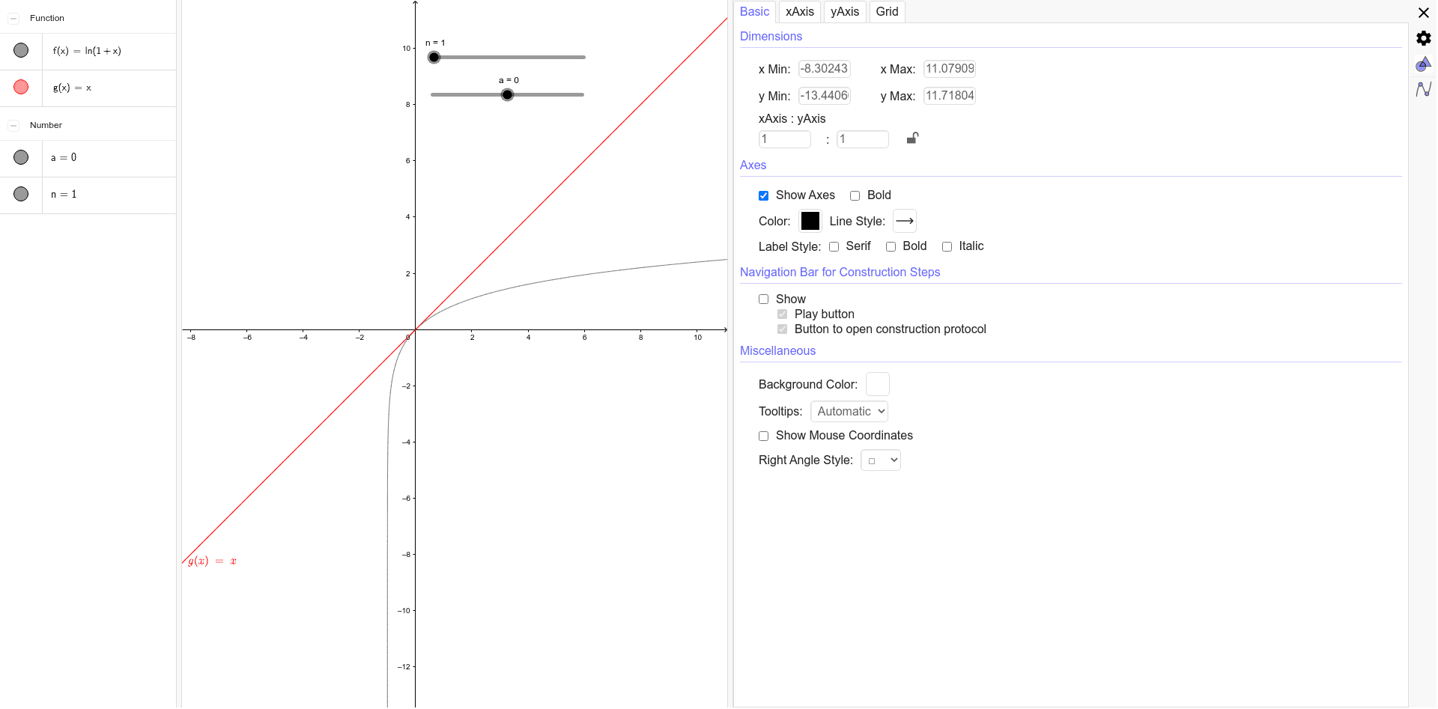Image resolution: width=1438 pixels, height=709 pixels.
Task: Click the Axes section heading
Action: tap(753, 165)
